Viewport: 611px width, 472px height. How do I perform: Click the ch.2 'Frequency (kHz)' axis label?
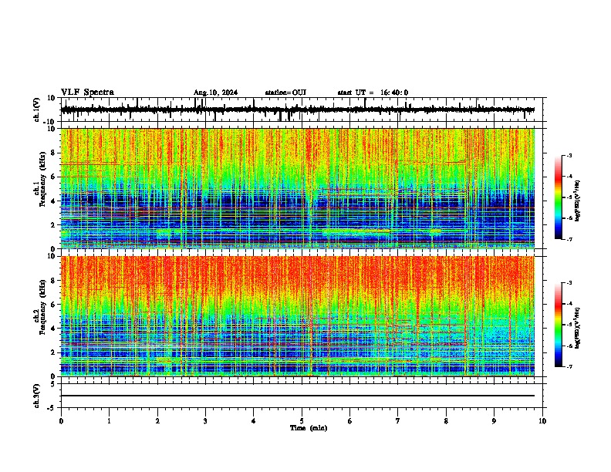(42, 307)
